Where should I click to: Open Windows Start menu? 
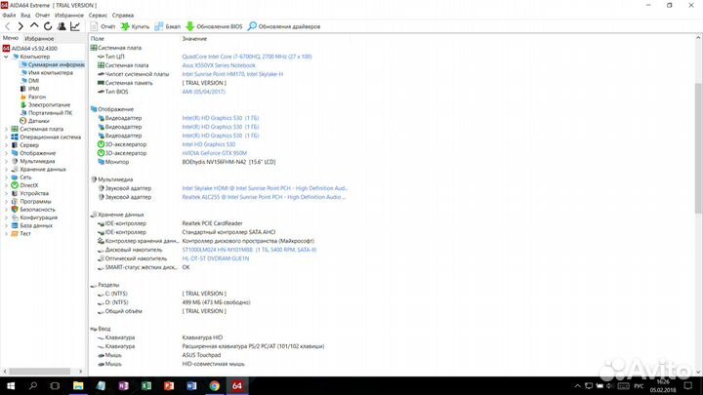coord(11,385)
